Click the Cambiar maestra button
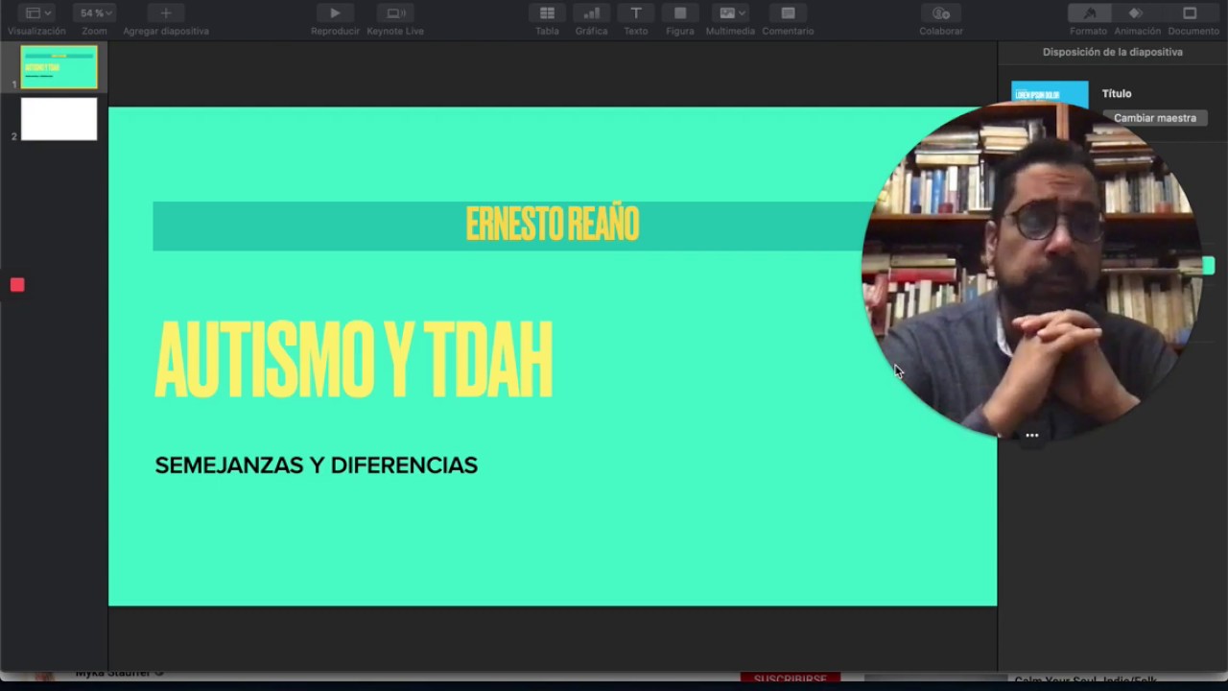1228x691 pixels. point(1155,118)
